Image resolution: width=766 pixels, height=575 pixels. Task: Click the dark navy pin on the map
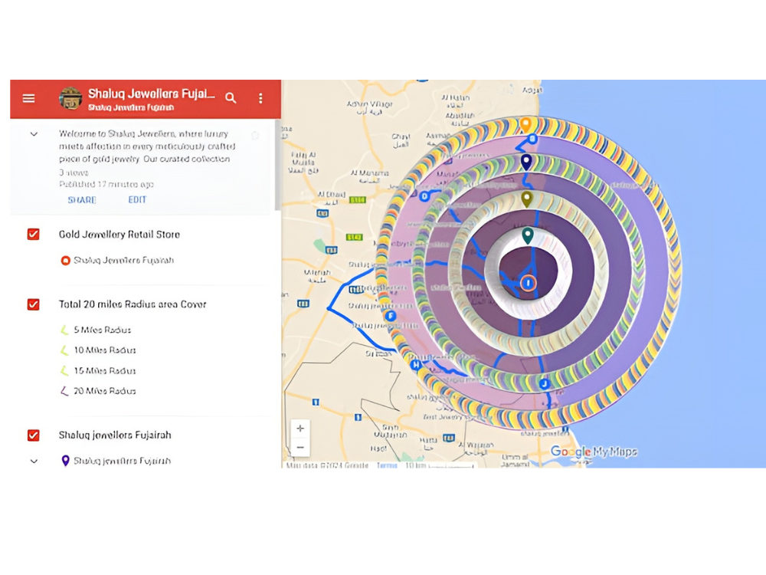pos(526,162)
